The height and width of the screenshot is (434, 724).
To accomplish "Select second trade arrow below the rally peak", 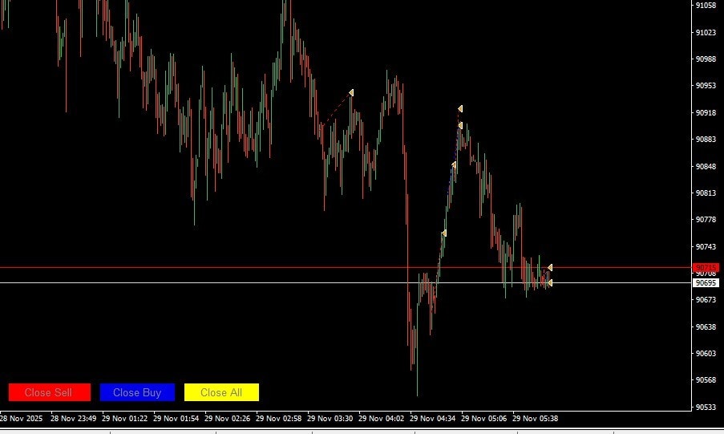I will pyautogui.click(x=460, y=126).
